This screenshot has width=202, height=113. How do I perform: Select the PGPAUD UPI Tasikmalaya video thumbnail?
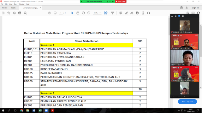(x=185, y=26)
